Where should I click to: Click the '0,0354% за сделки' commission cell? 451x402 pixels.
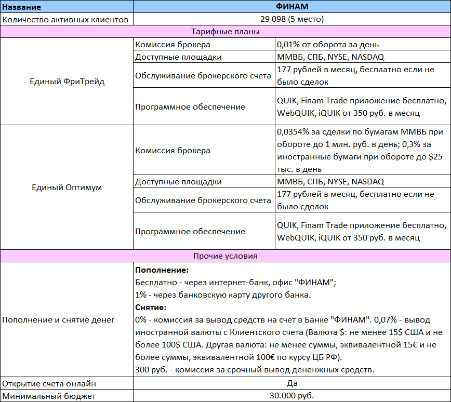[363, 150]
